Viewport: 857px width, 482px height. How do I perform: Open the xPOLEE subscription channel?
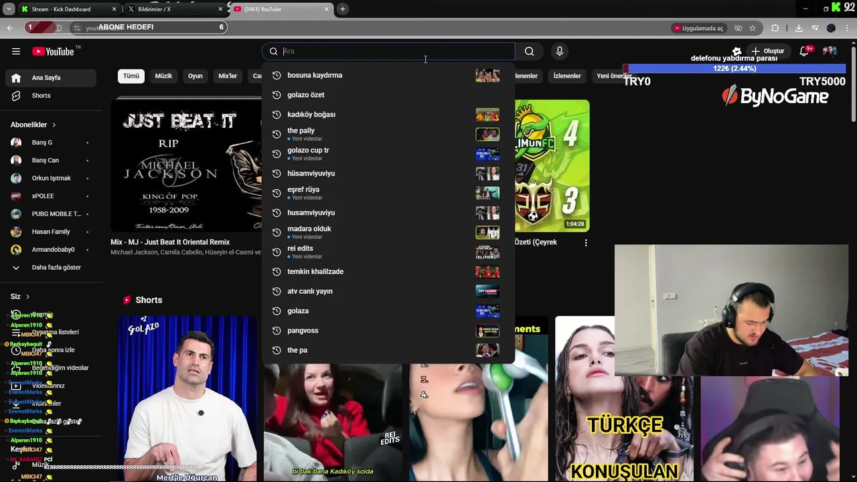click(x=51, y=196)
